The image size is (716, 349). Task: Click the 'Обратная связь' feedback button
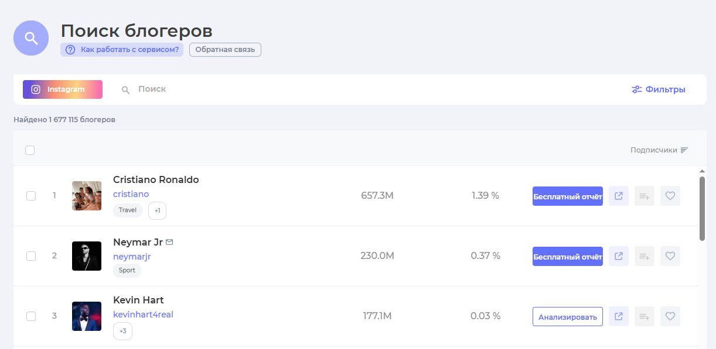tap(225, 50)
